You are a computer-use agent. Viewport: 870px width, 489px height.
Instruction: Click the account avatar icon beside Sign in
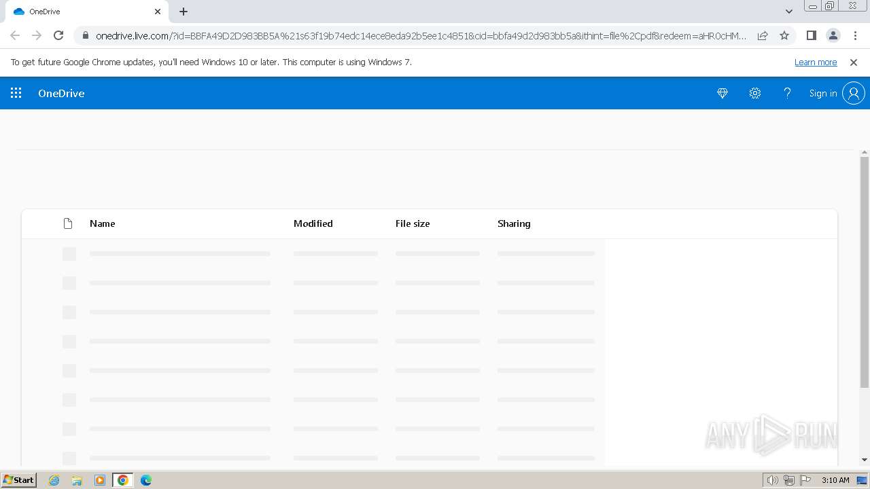(x=854, y=93)
